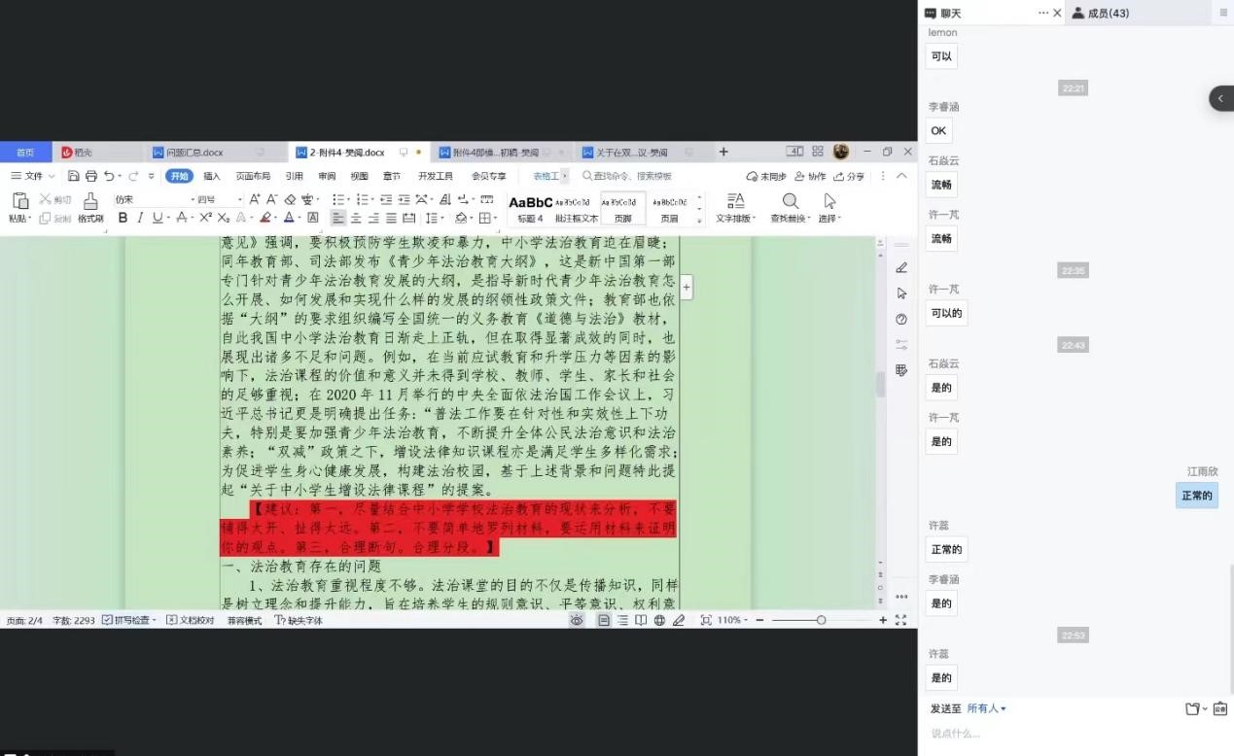
Task: Open the 首页 home tab
Action: [25, 153]
